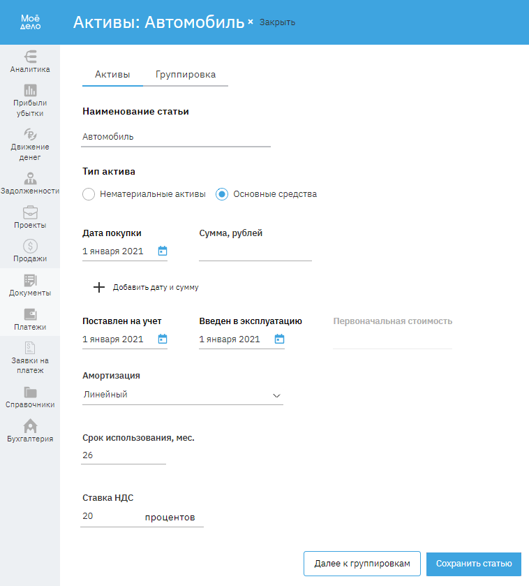Click the Движение денег sidebar label
Image resolution: width=529 pixels, height=586 pixels.
click(30, 152)
